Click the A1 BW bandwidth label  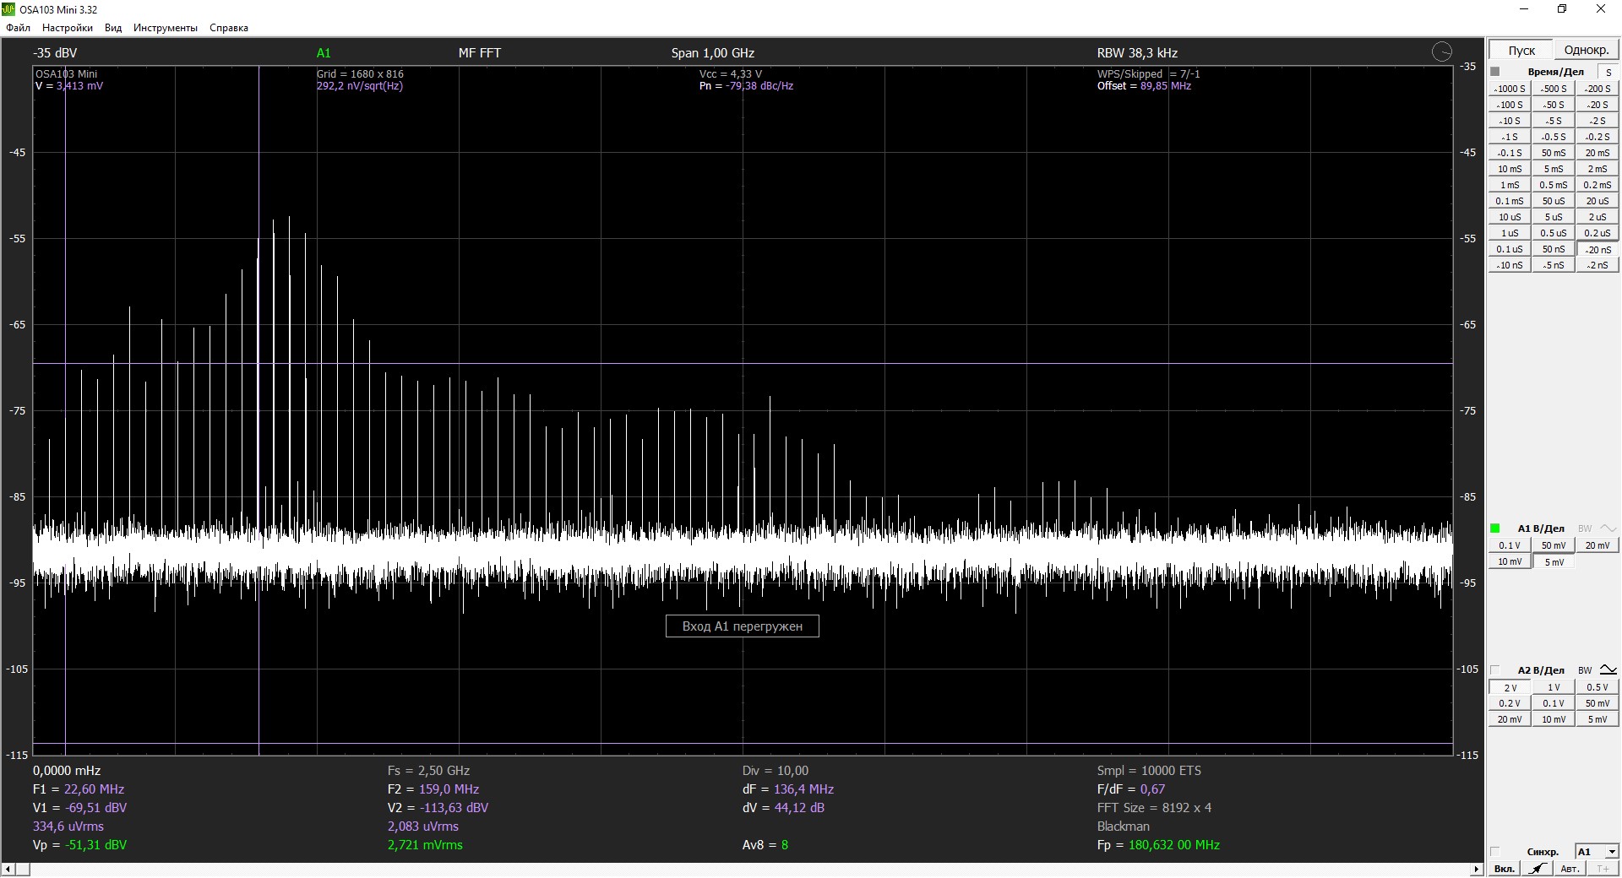pyautogui.click(x=1585, y=528)
